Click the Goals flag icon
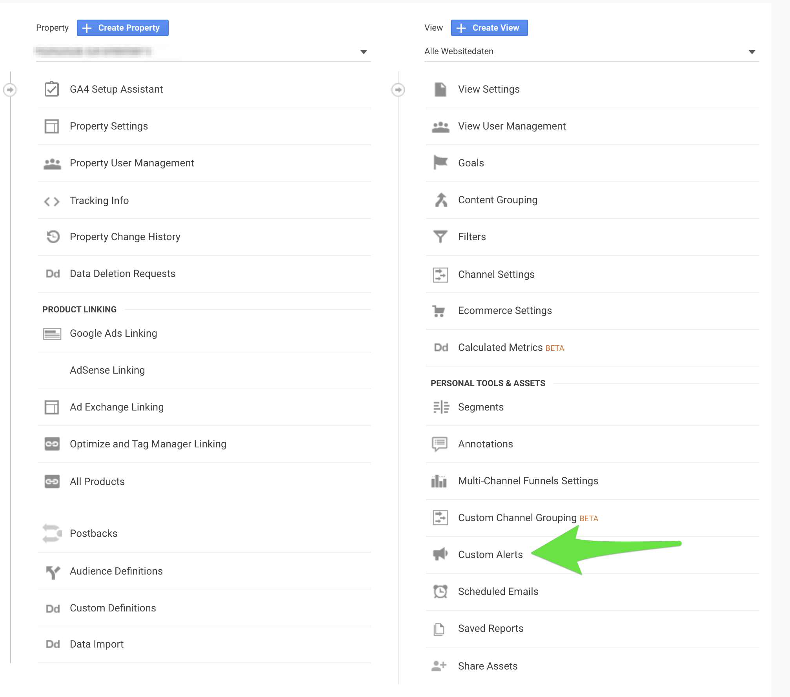 point(440,162)
